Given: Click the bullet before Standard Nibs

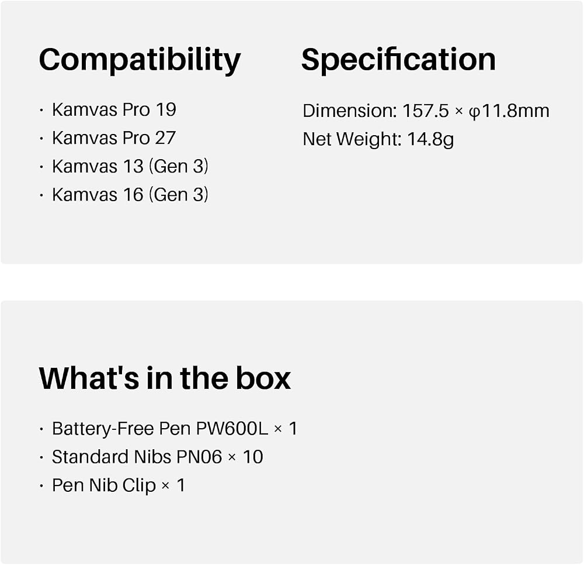Looking at the screenshot, I should coord(41,457).
